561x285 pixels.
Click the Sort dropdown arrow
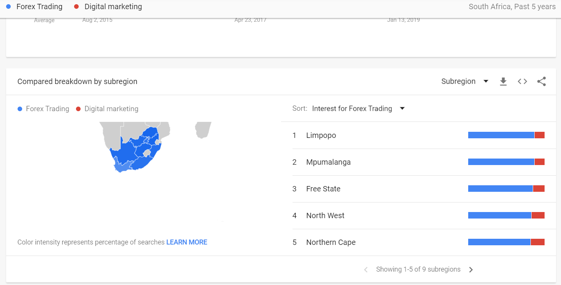[402, 108]
